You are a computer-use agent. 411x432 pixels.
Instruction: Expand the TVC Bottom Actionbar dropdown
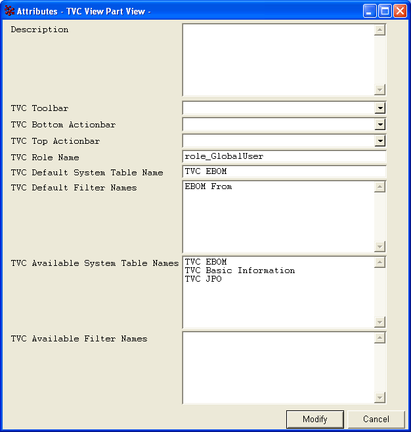pos(379,124)
